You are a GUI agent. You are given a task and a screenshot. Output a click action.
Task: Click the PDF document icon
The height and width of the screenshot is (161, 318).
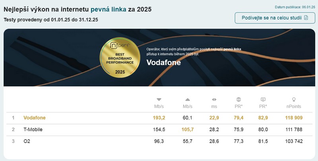[x=306, y=18]
